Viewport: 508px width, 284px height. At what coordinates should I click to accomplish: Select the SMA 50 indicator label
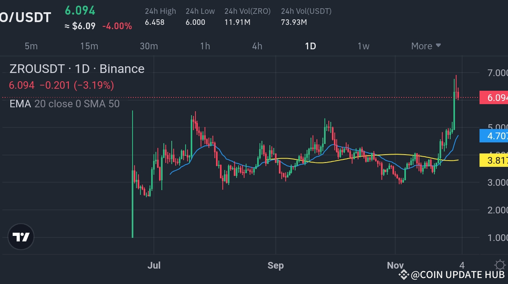(x=101, y=104)
